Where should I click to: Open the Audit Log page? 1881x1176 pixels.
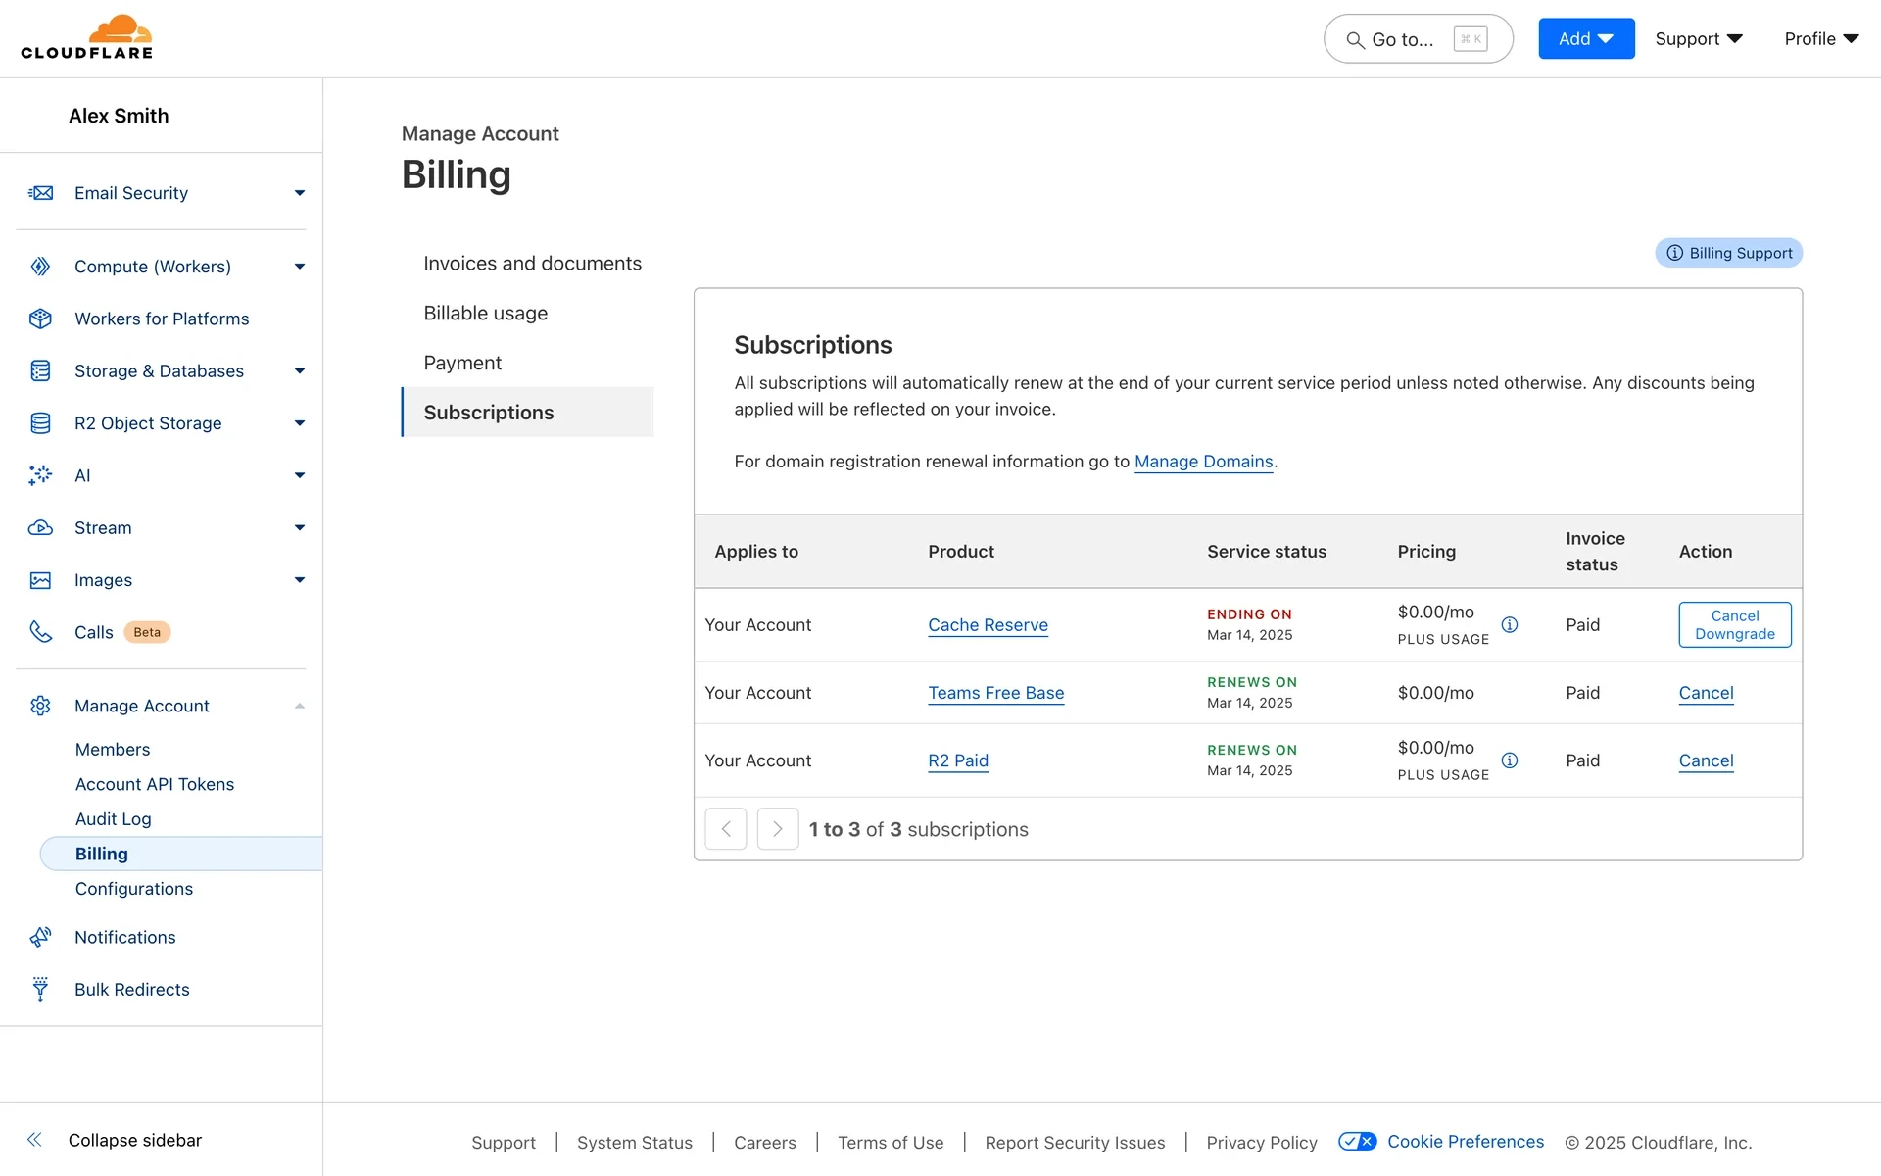(114, 818)
